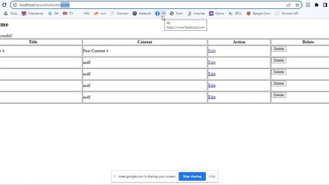Viewport: 329px width, 185px height.
Task: Open the inm bookmark
Action: (100, 13)
